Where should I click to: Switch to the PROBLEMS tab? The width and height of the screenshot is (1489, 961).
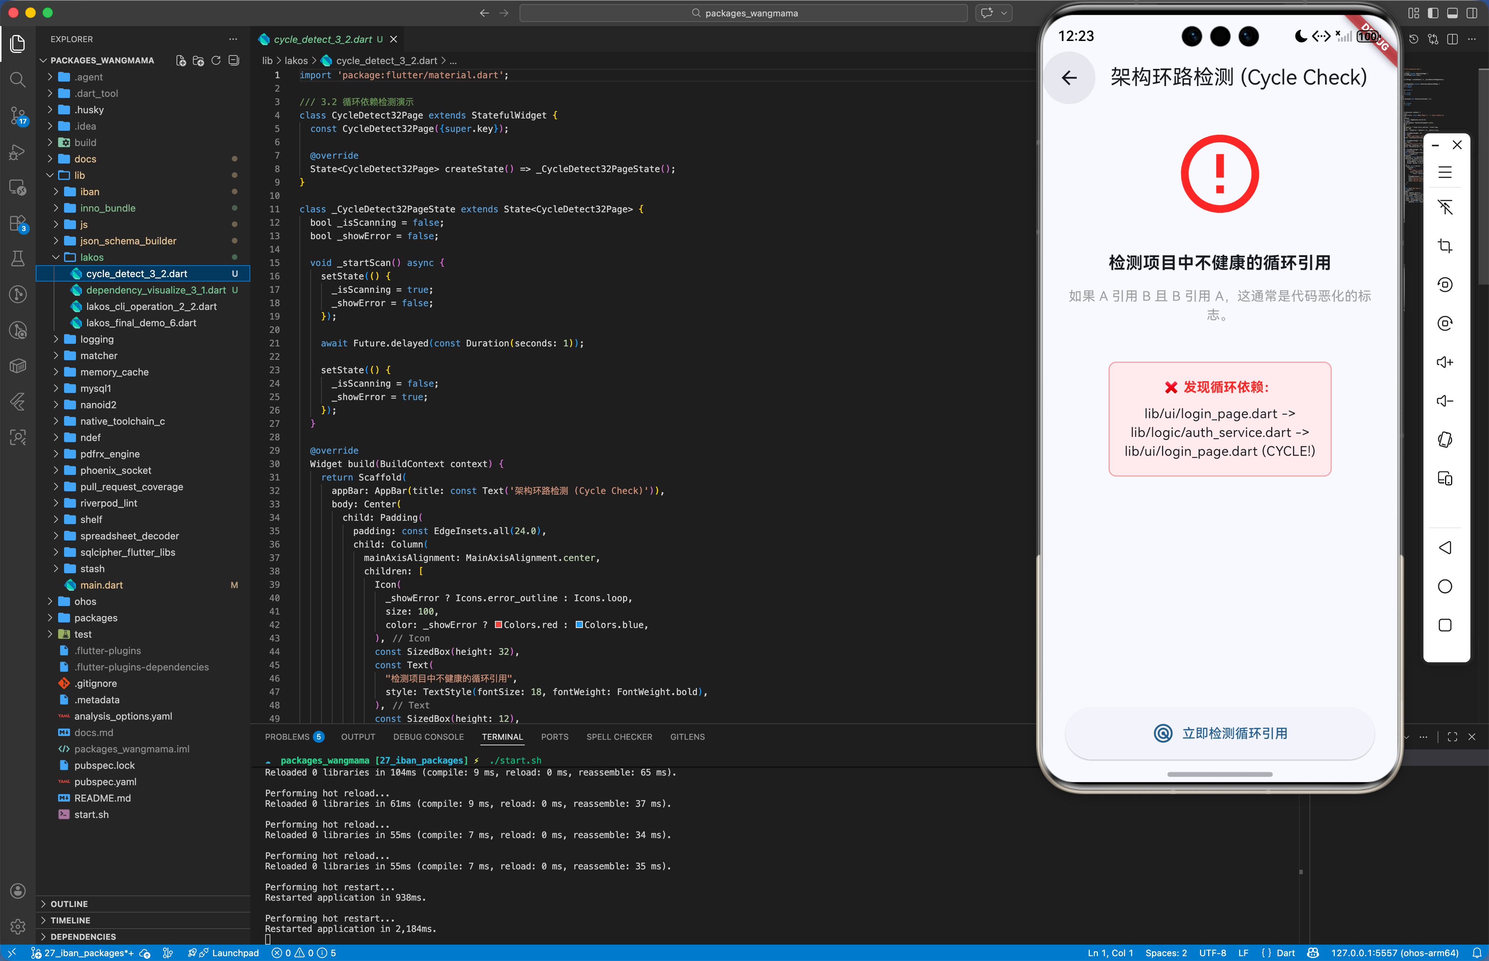pyautogui.click(x=287, y=737)
